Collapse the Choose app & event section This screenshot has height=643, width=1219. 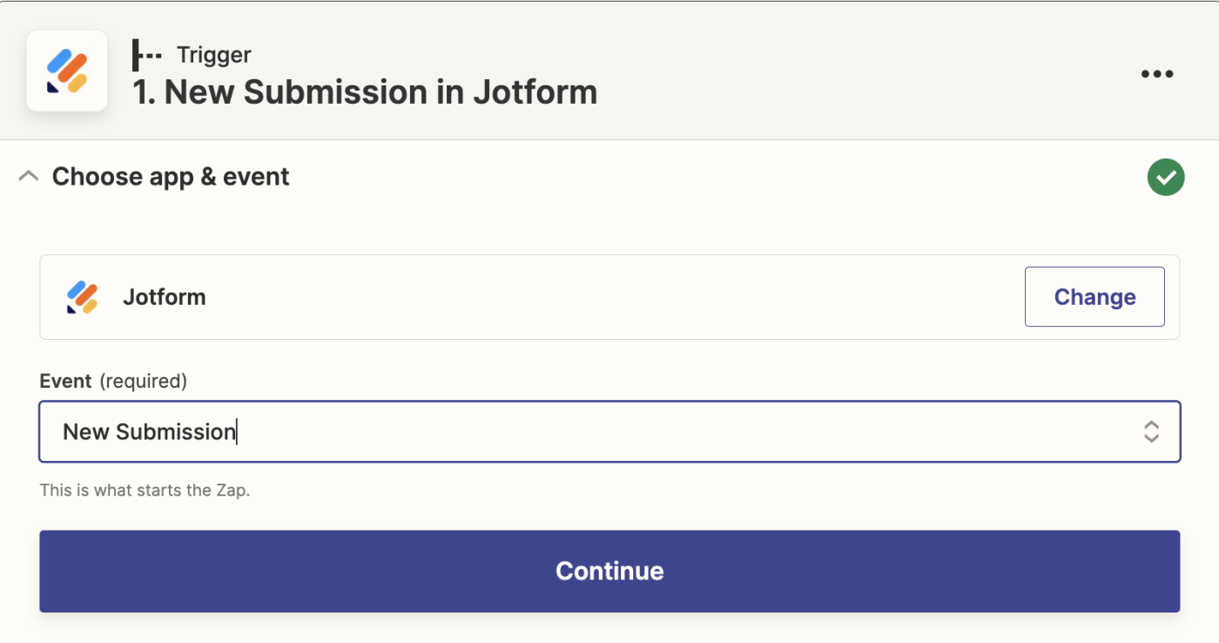[x=29, y=177]
